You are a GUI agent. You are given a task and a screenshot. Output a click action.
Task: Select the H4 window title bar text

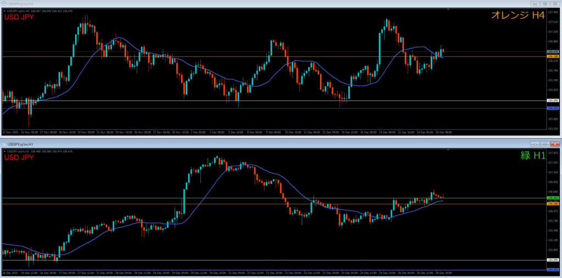[22, 3]
